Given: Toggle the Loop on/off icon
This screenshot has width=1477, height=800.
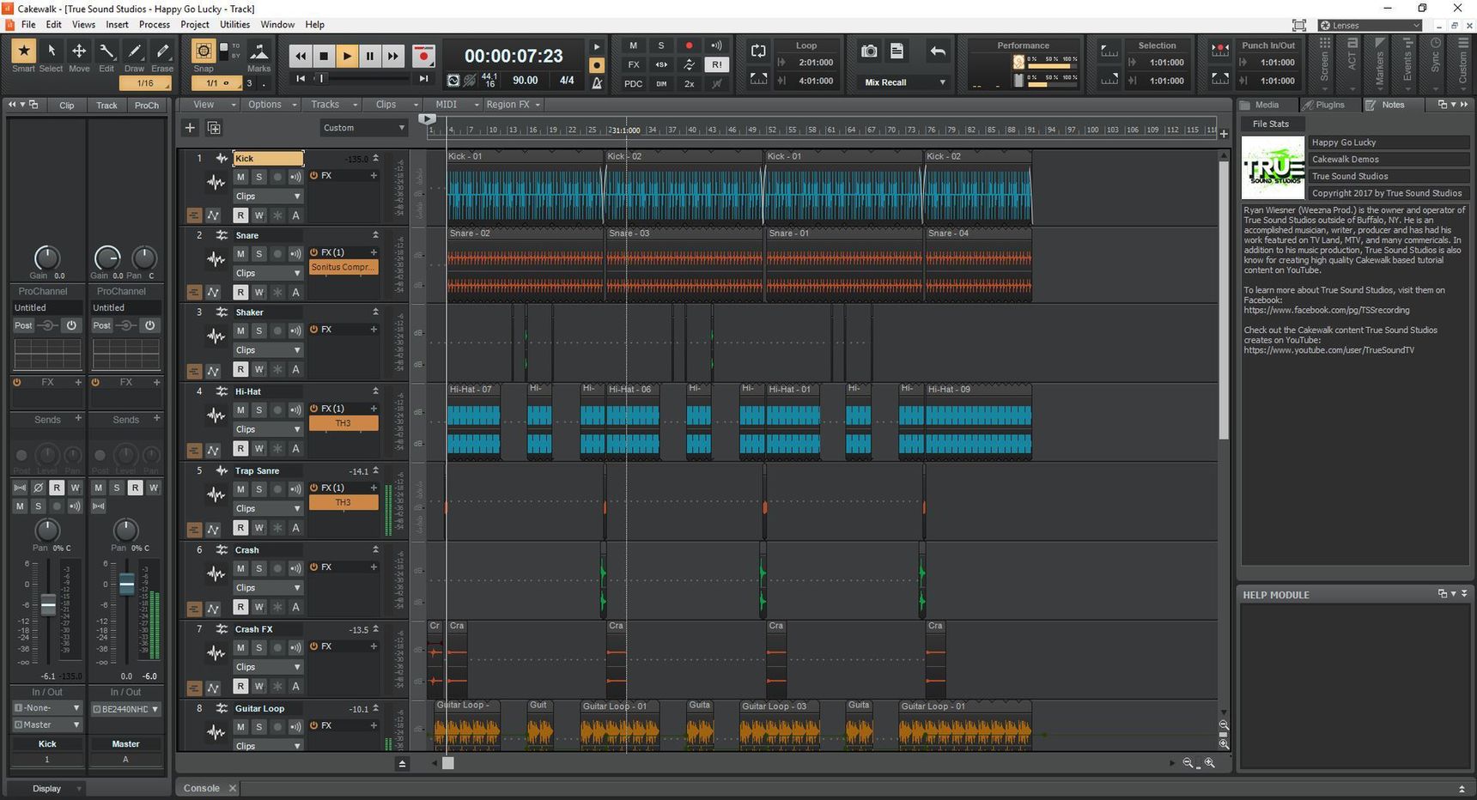Looking at the screenshot, I should click(758, 52).
